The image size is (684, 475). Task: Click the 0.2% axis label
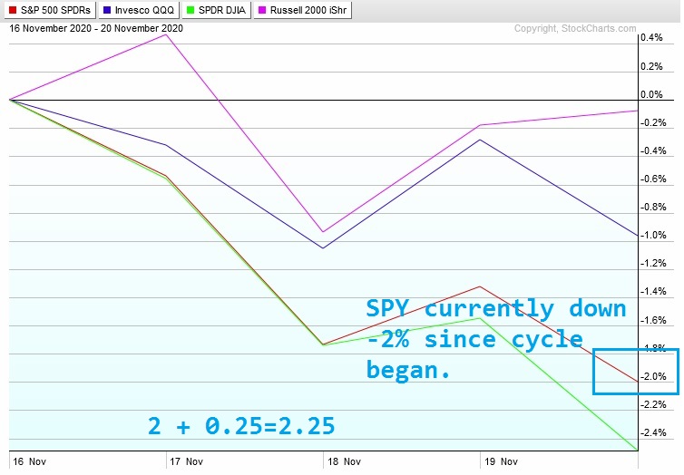(651, 67)
